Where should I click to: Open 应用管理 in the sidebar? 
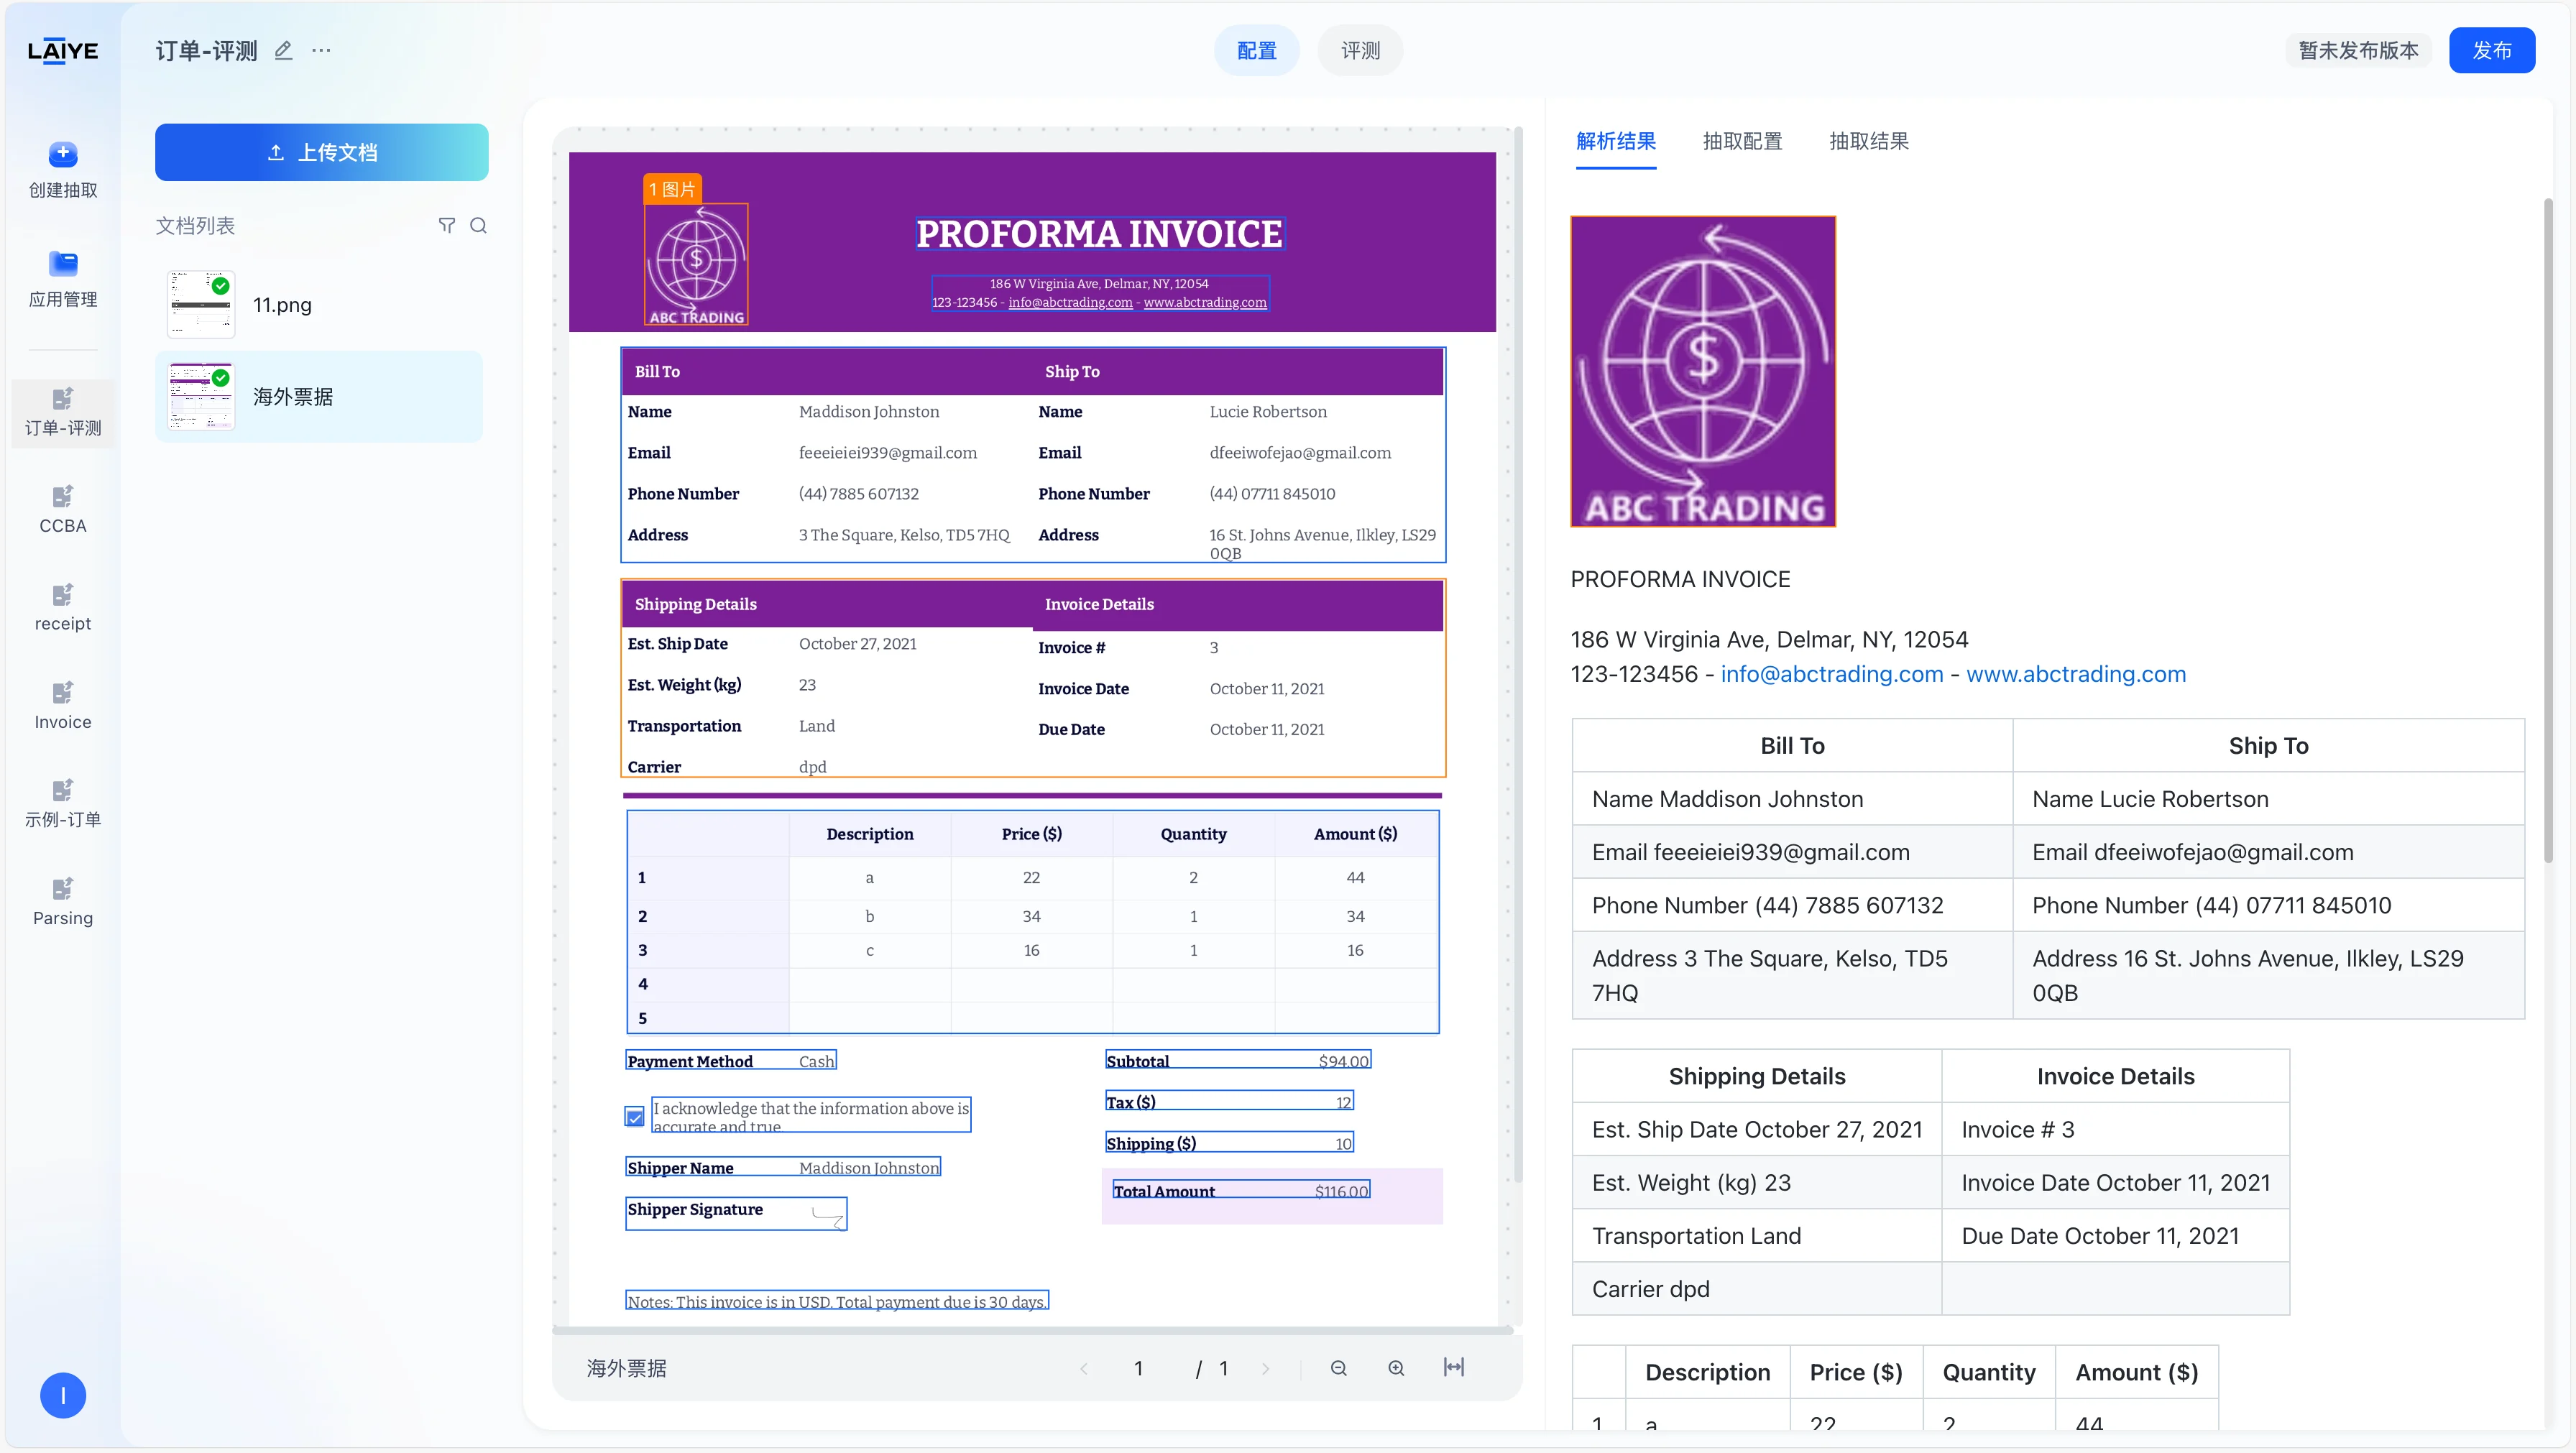tap(63, 279)
